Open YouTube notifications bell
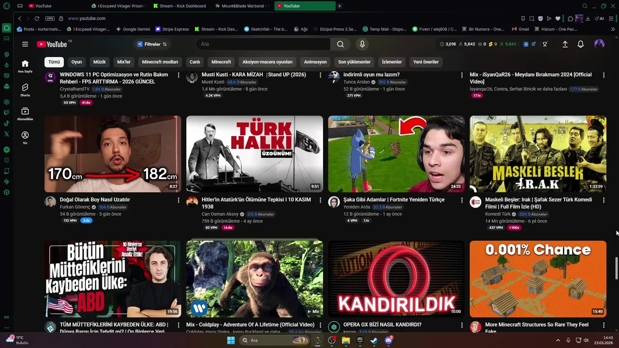619x348 pixels. click(x=580, y=44)
